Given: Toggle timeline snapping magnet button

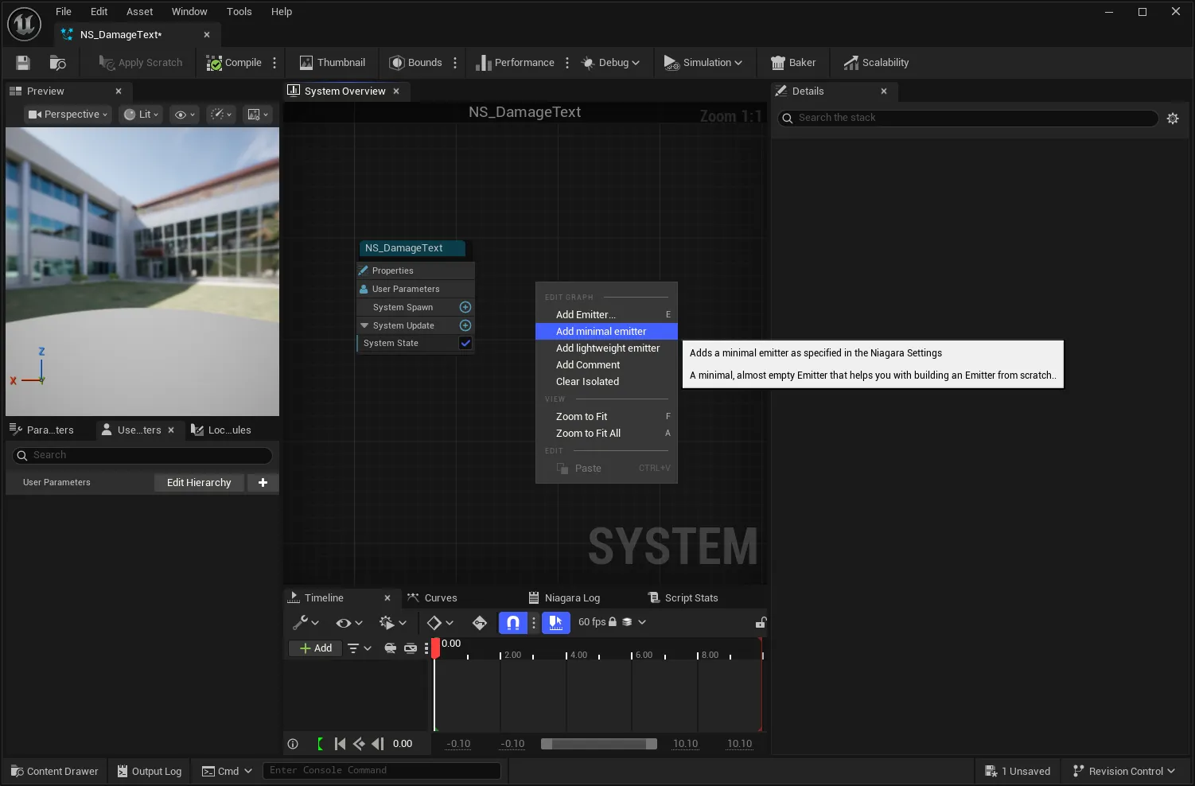Looking at the screenshot, I should click(513, 622).
